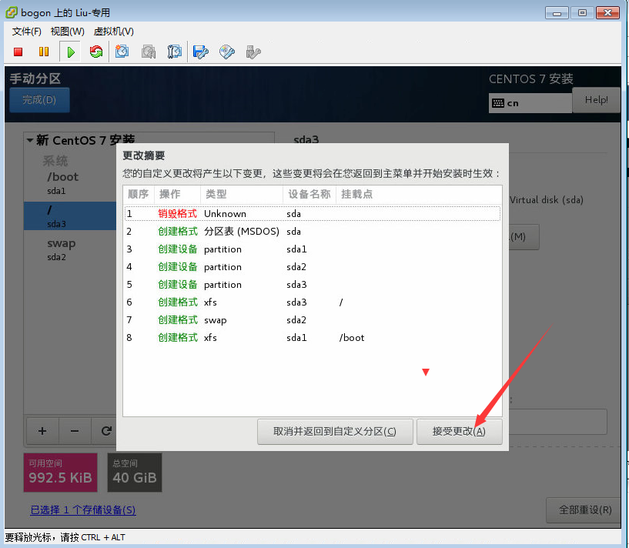Click the minus remove mount point button

coord(75,431)
